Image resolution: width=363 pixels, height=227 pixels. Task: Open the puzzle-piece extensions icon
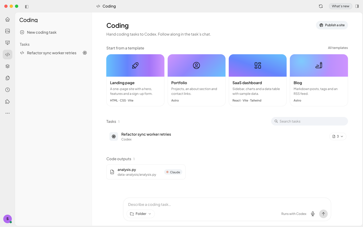[x=7, y=101]
